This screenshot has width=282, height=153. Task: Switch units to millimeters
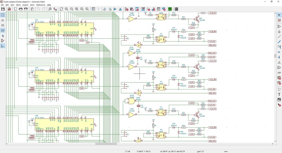tap(3, 30)
